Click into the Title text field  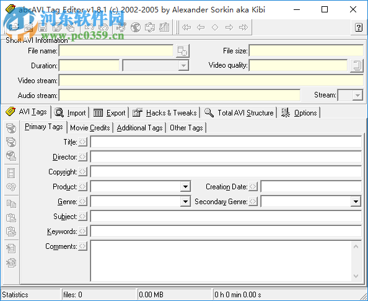tap(226, 142)
